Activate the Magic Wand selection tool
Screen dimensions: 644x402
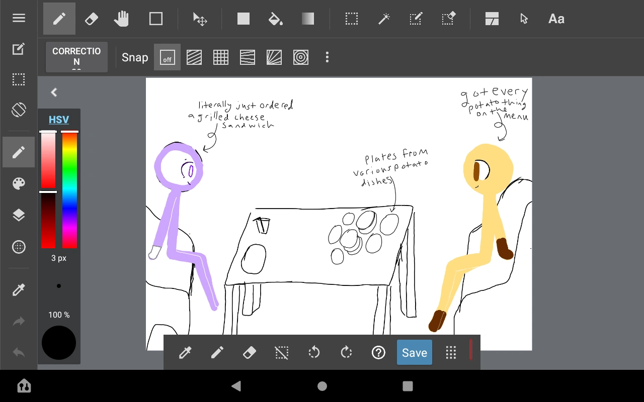tap(383, 19)
